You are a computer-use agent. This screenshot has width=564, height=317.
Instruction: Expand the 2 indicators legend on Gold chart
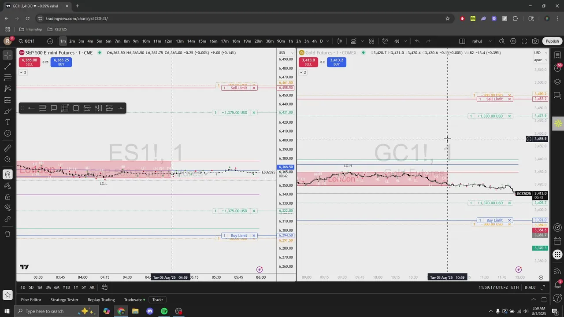click(303, 72)
